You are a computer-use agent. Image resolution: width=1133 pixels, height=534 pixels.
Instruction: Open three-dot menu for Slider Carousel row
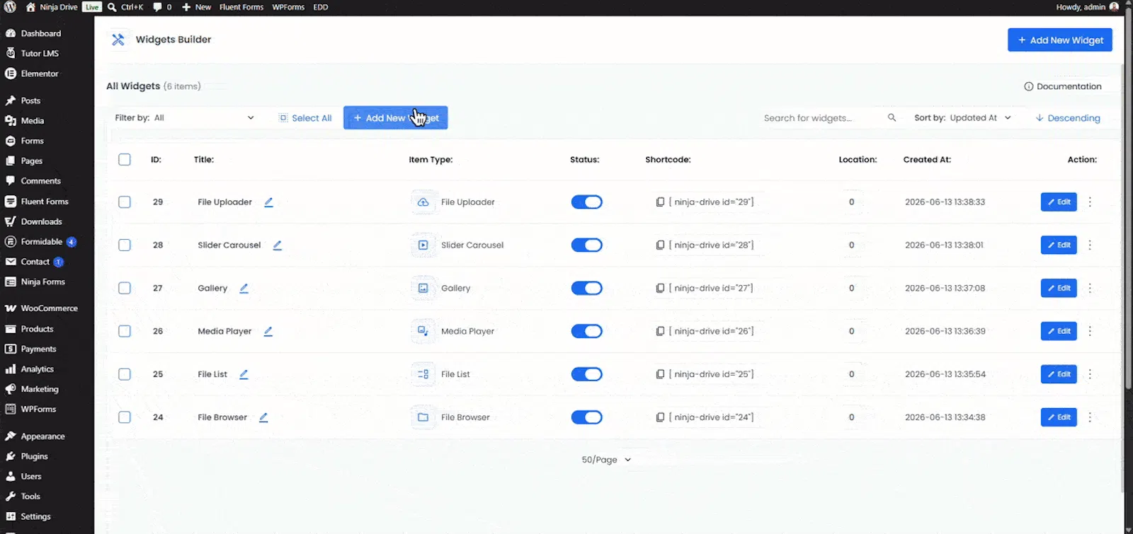coord(1090,245)
